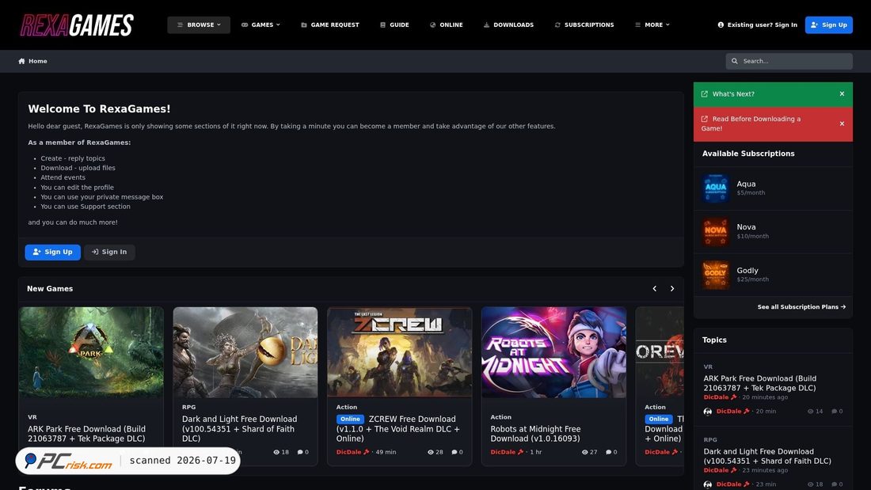
Task: Open the ARK Park game thumbnail
Action: (91, 352)
